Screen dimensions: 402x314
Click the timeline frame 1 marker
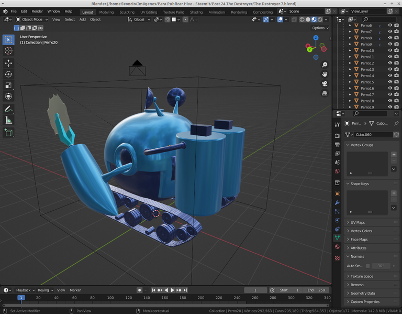pos(21,298)
